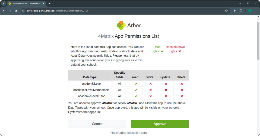
Task: Click the update cross for academicLevelTutor
Action: 166,96
